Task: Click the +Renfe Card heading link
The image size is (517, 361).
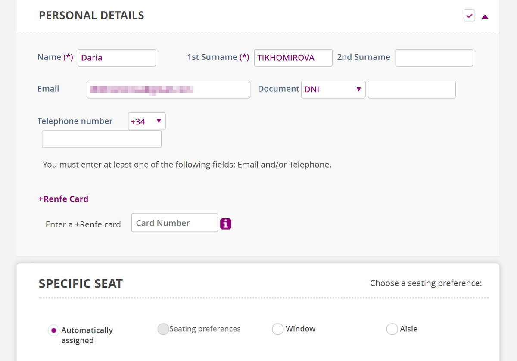Action: coord(63,199)
